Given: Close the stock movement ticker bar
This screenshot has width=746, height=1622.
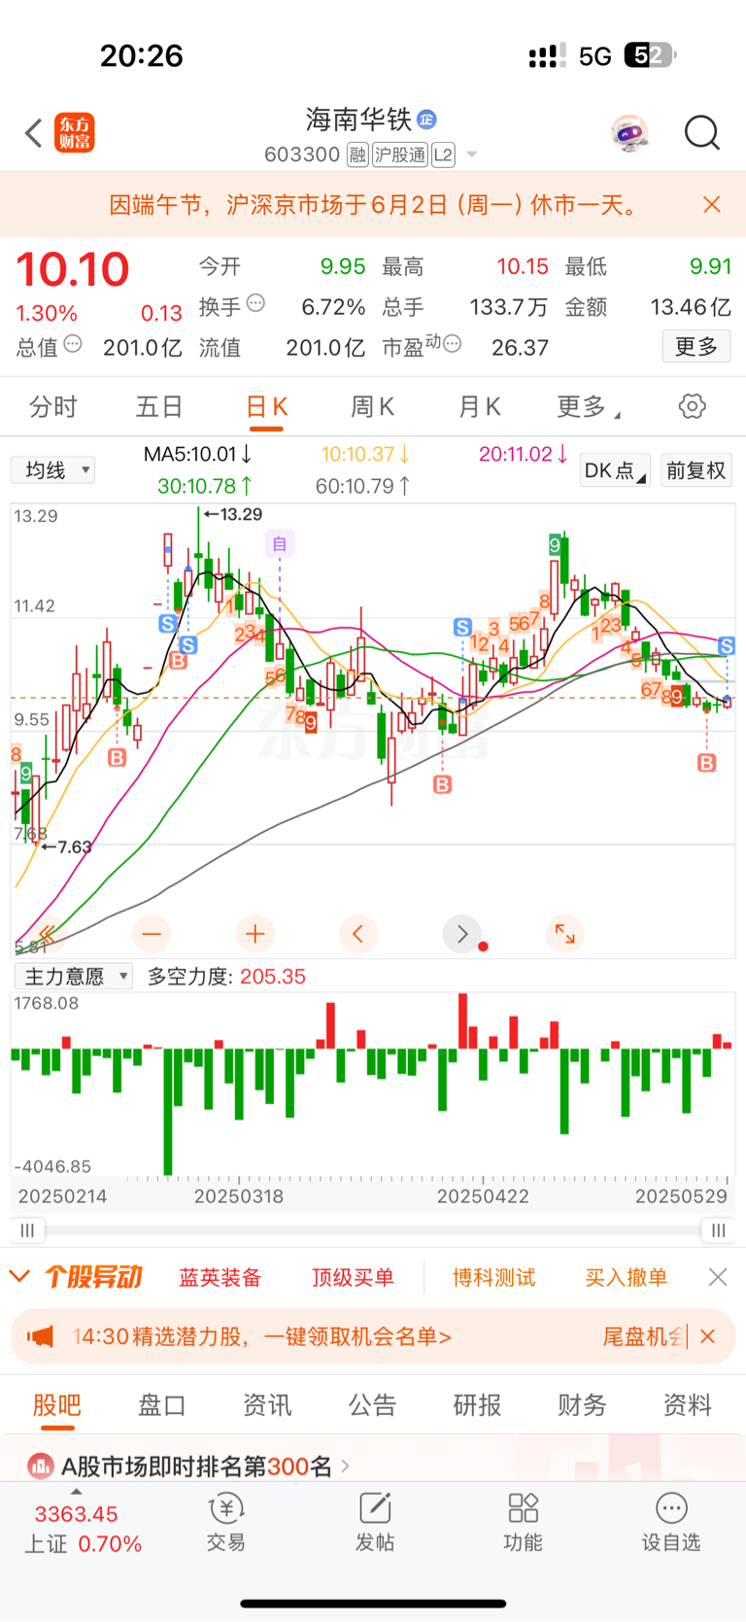Looking at the screenshot, I should pos(718,1277).
